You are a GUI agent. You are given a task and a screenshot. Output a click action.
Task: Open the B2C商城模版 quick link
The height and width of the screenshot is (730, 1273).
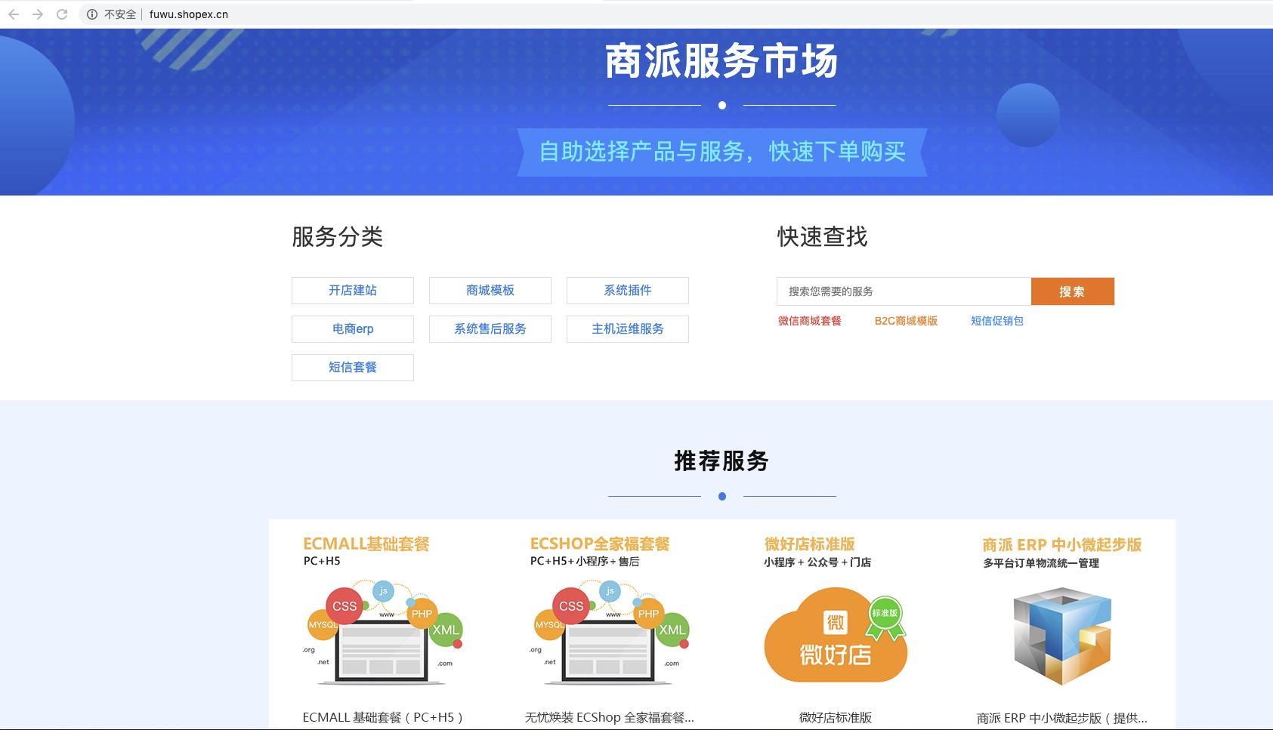[x=905, y=321]
